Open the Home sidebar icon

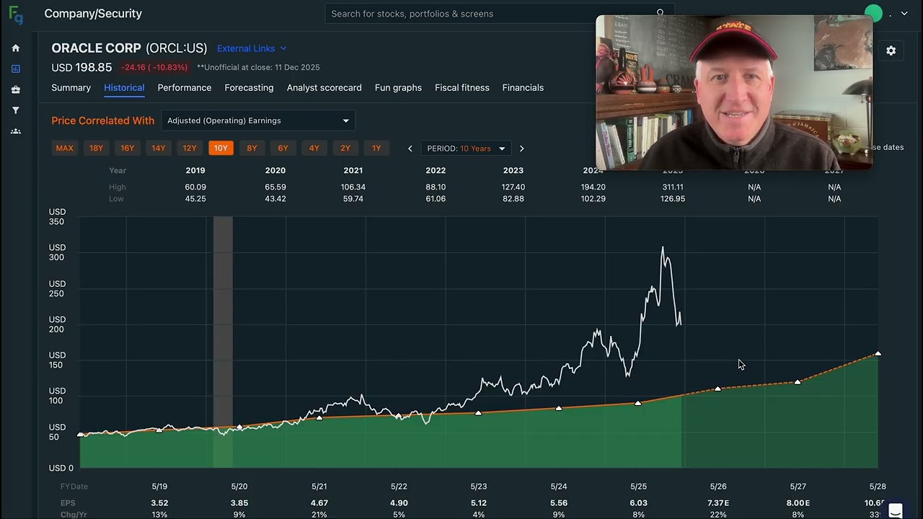(16, 48)
